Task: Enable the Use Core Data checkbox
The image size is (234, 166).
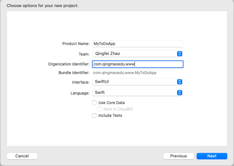Action: (x=94, y=103)
